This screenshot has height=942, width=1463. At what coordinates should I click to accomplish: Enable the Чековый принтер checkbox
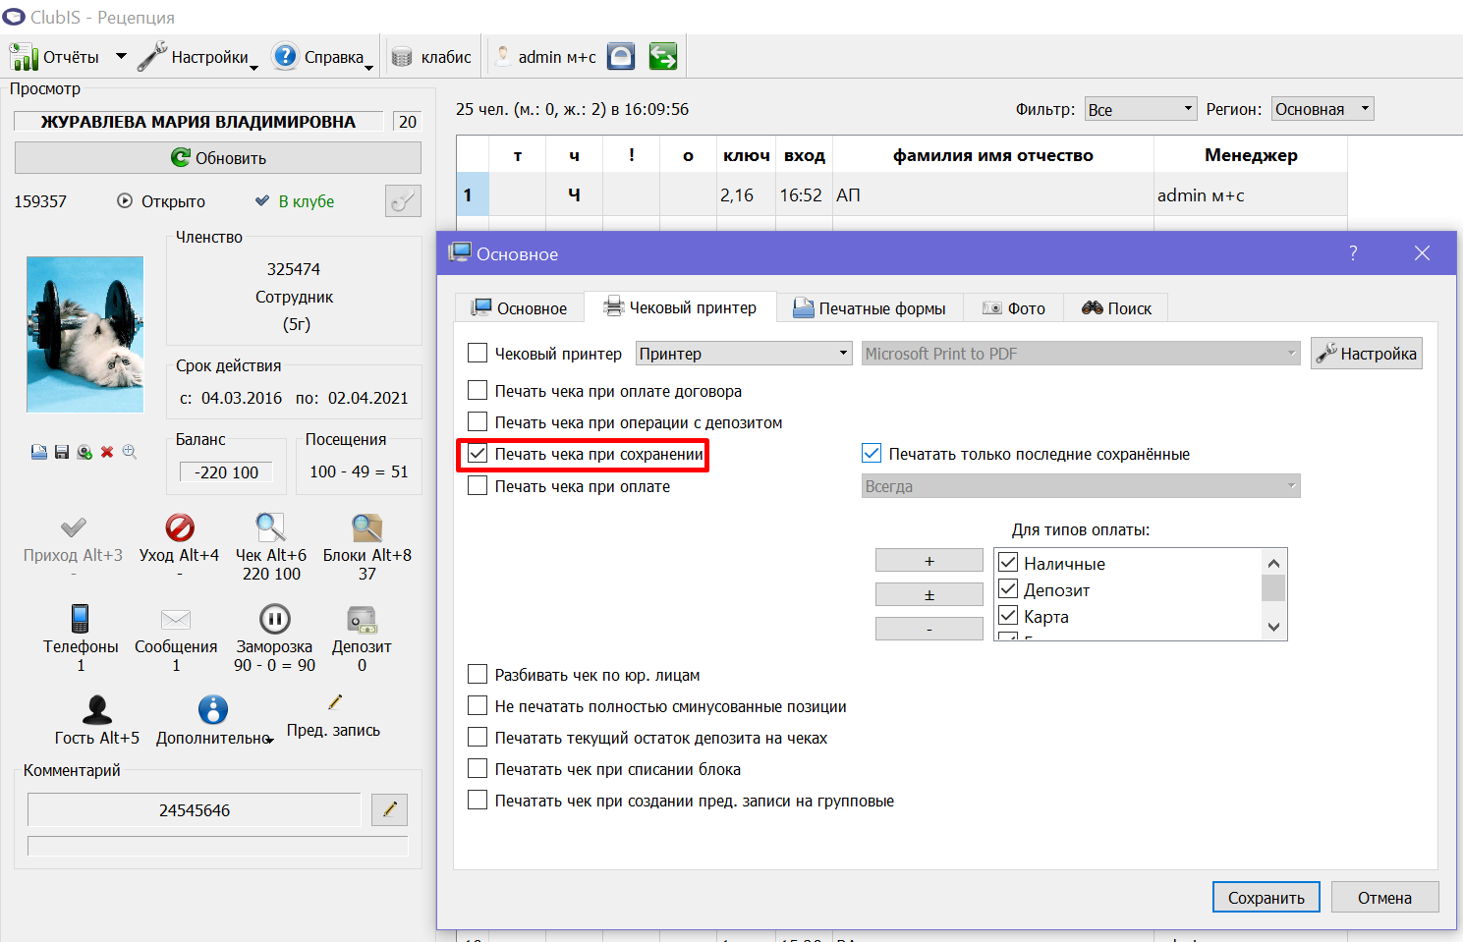click(478, 353)
